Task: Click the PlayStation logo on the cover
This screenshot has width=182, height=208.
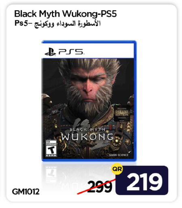Action: (x=50, y=52)
